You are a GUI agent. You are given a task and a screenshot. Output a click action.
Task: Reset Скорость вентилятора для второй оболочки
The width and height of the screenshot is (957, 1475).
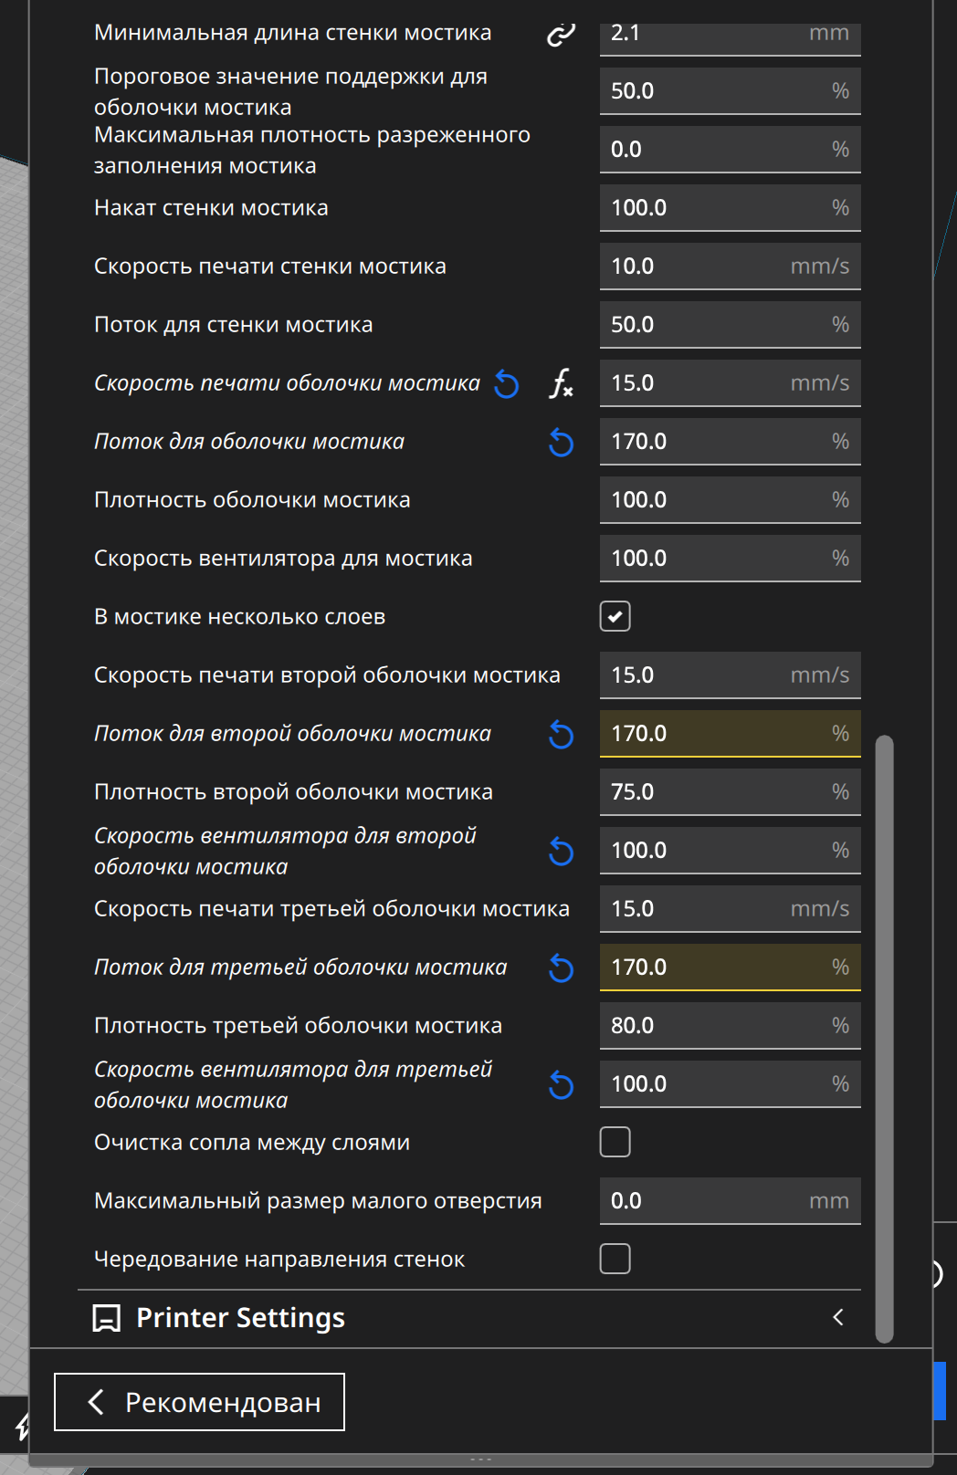561,852
